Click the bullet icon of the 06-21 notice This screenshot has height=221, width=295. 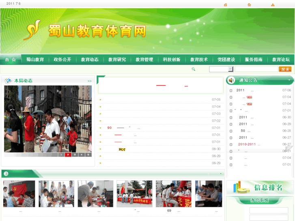(231, 151)
